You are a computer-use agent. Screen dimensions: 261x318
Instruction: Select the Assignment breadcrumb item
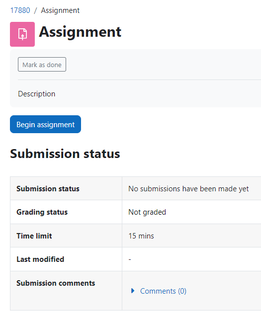tap(60, 10)
